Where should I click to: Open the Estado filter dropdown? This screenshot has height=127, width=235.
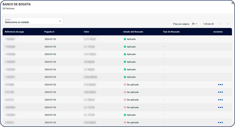(33, 21)
